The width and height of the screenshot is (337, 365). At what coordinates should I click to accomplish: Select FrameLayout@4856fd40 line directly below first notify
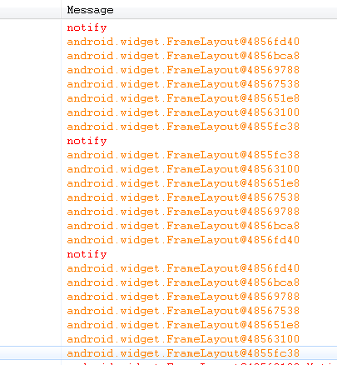point(183,42)
